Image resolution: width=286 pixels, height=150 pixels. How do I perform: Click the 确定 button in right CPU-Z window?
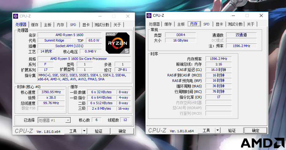pyautogui.click(x=255, y=130)
